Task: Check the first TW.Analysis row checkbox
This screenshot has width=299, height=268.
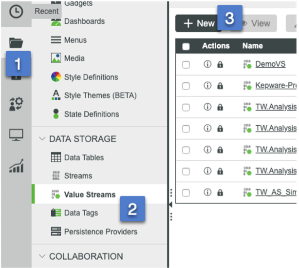Action: [186, 107]
